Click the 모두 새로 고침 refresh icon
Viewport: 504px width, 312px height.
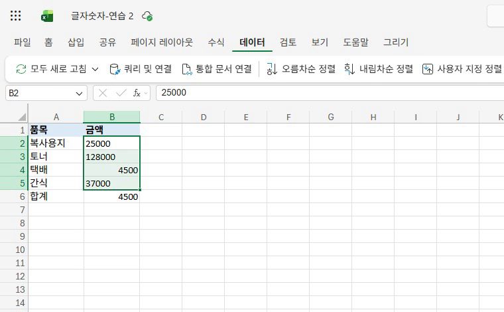[x=21, y=69]
